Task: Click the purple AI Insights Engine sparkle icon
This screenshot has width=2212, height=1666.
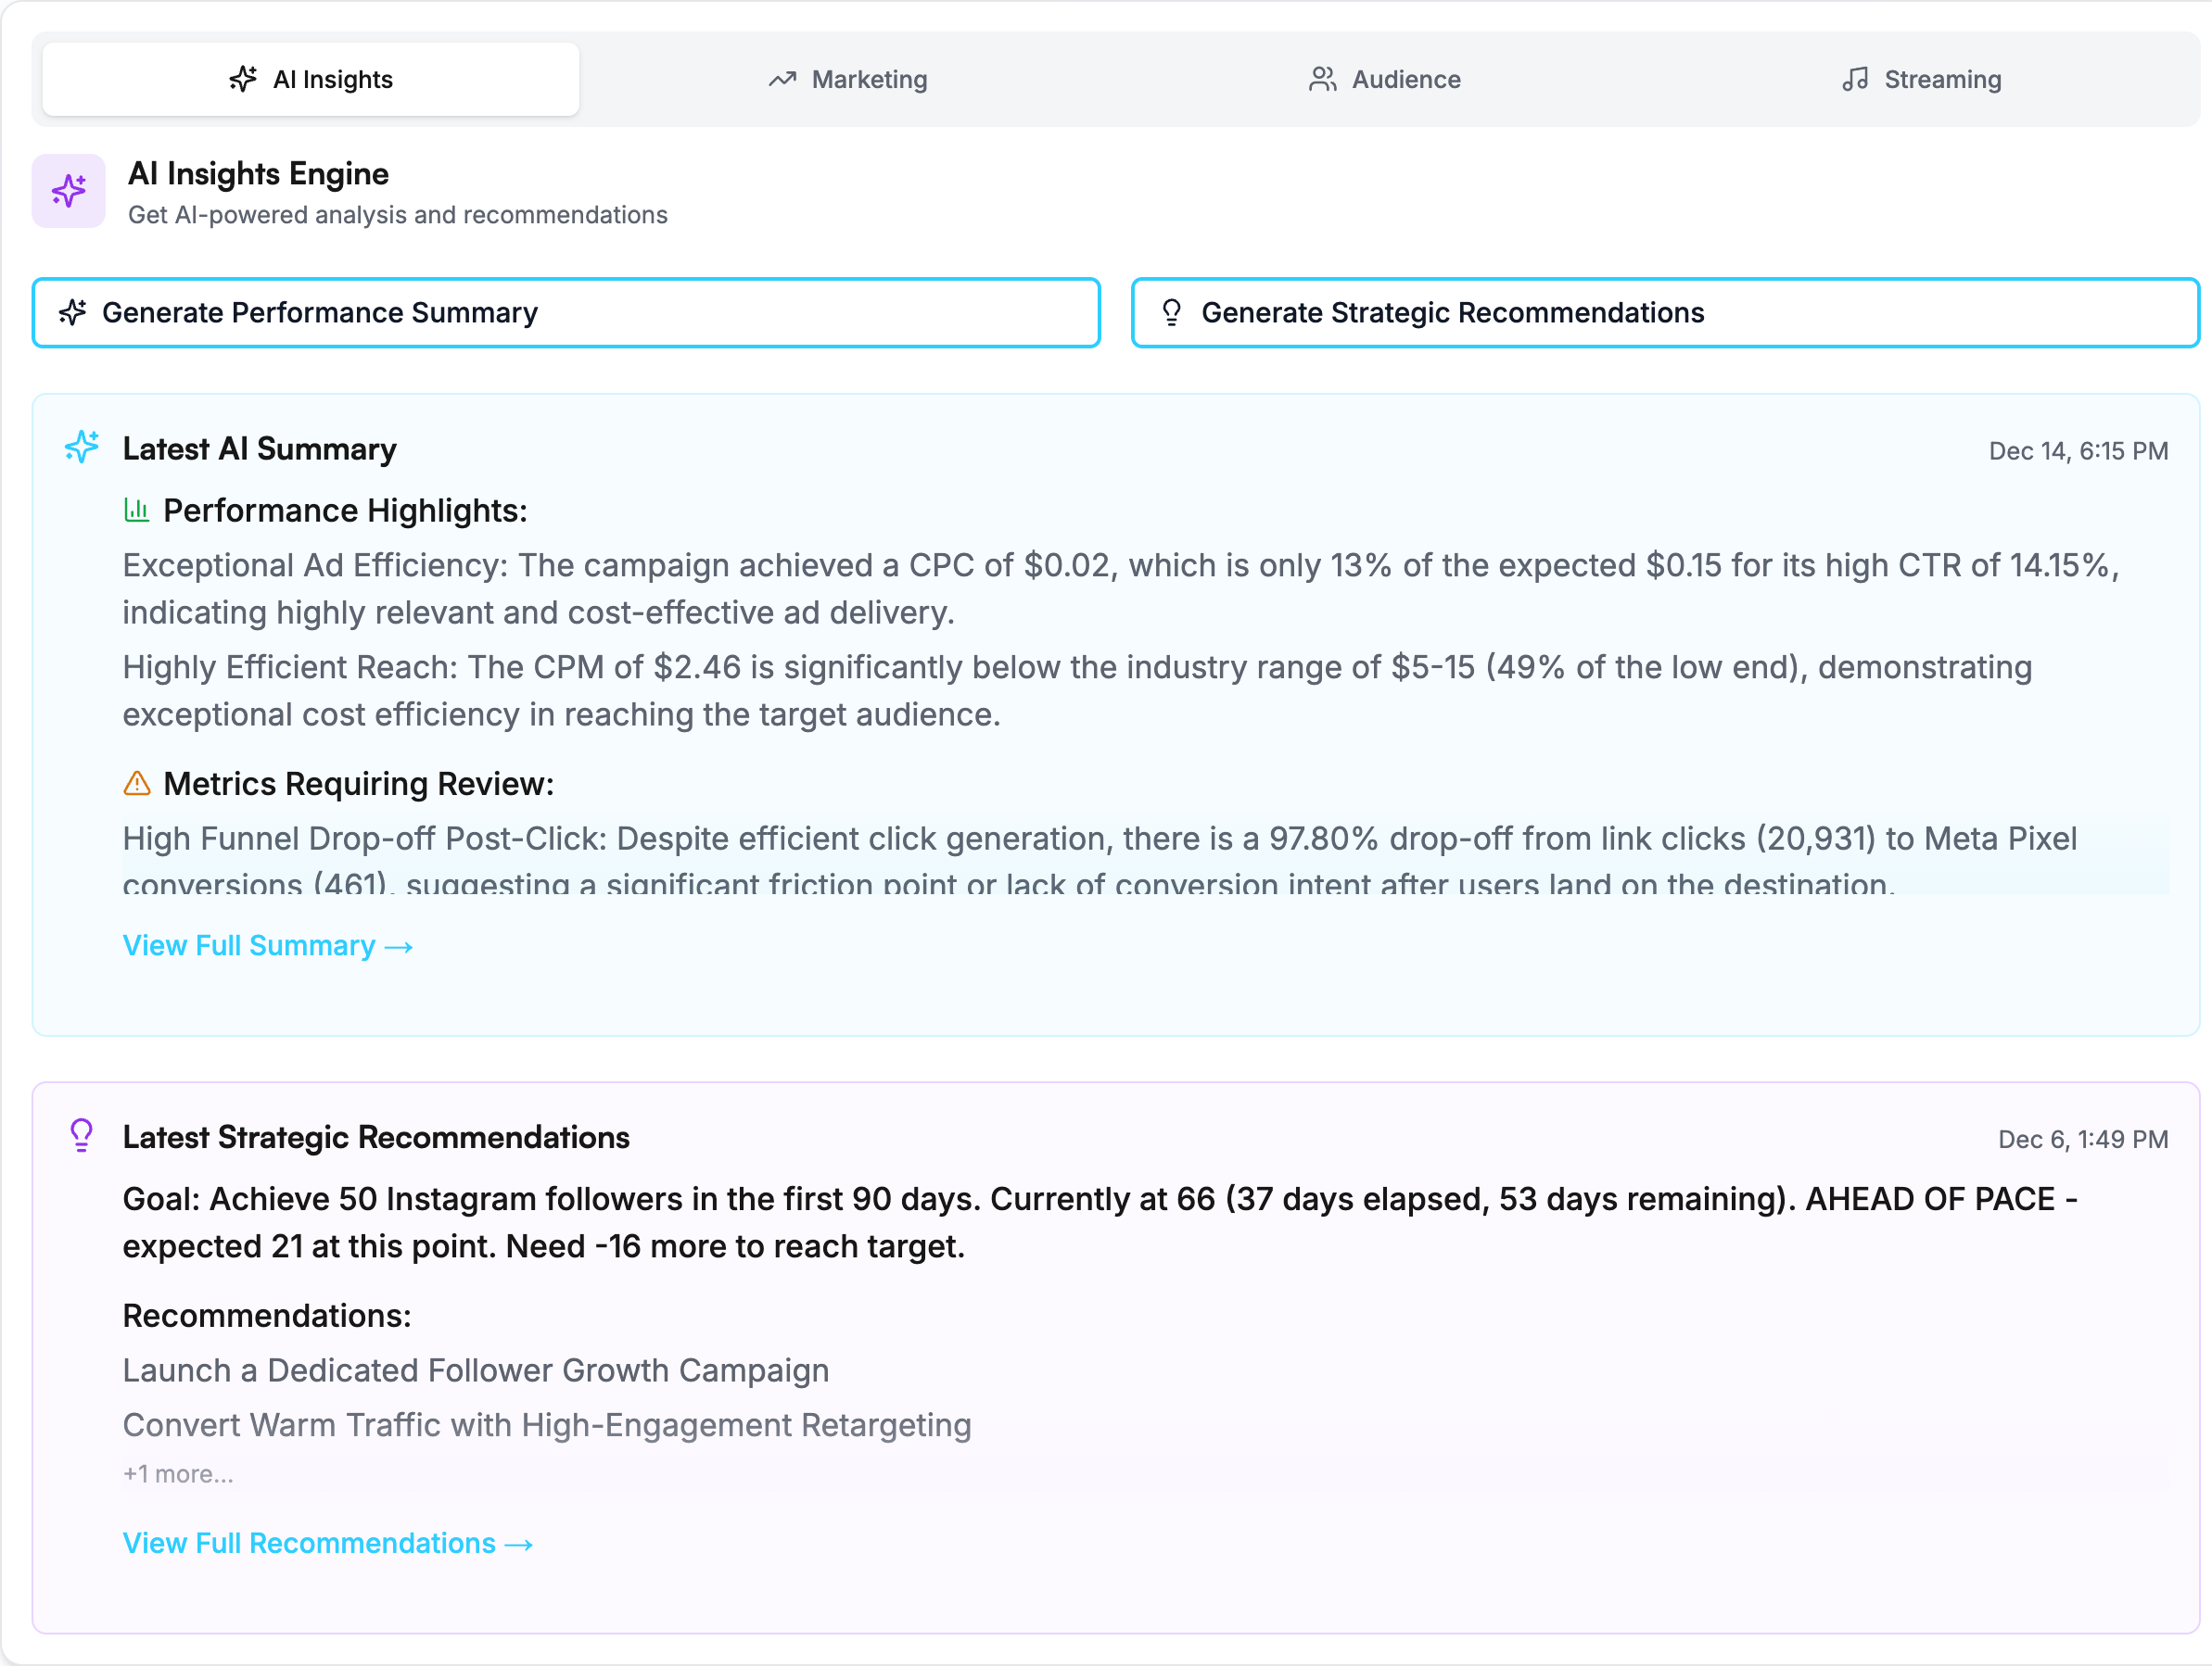Action: (68, 190)
